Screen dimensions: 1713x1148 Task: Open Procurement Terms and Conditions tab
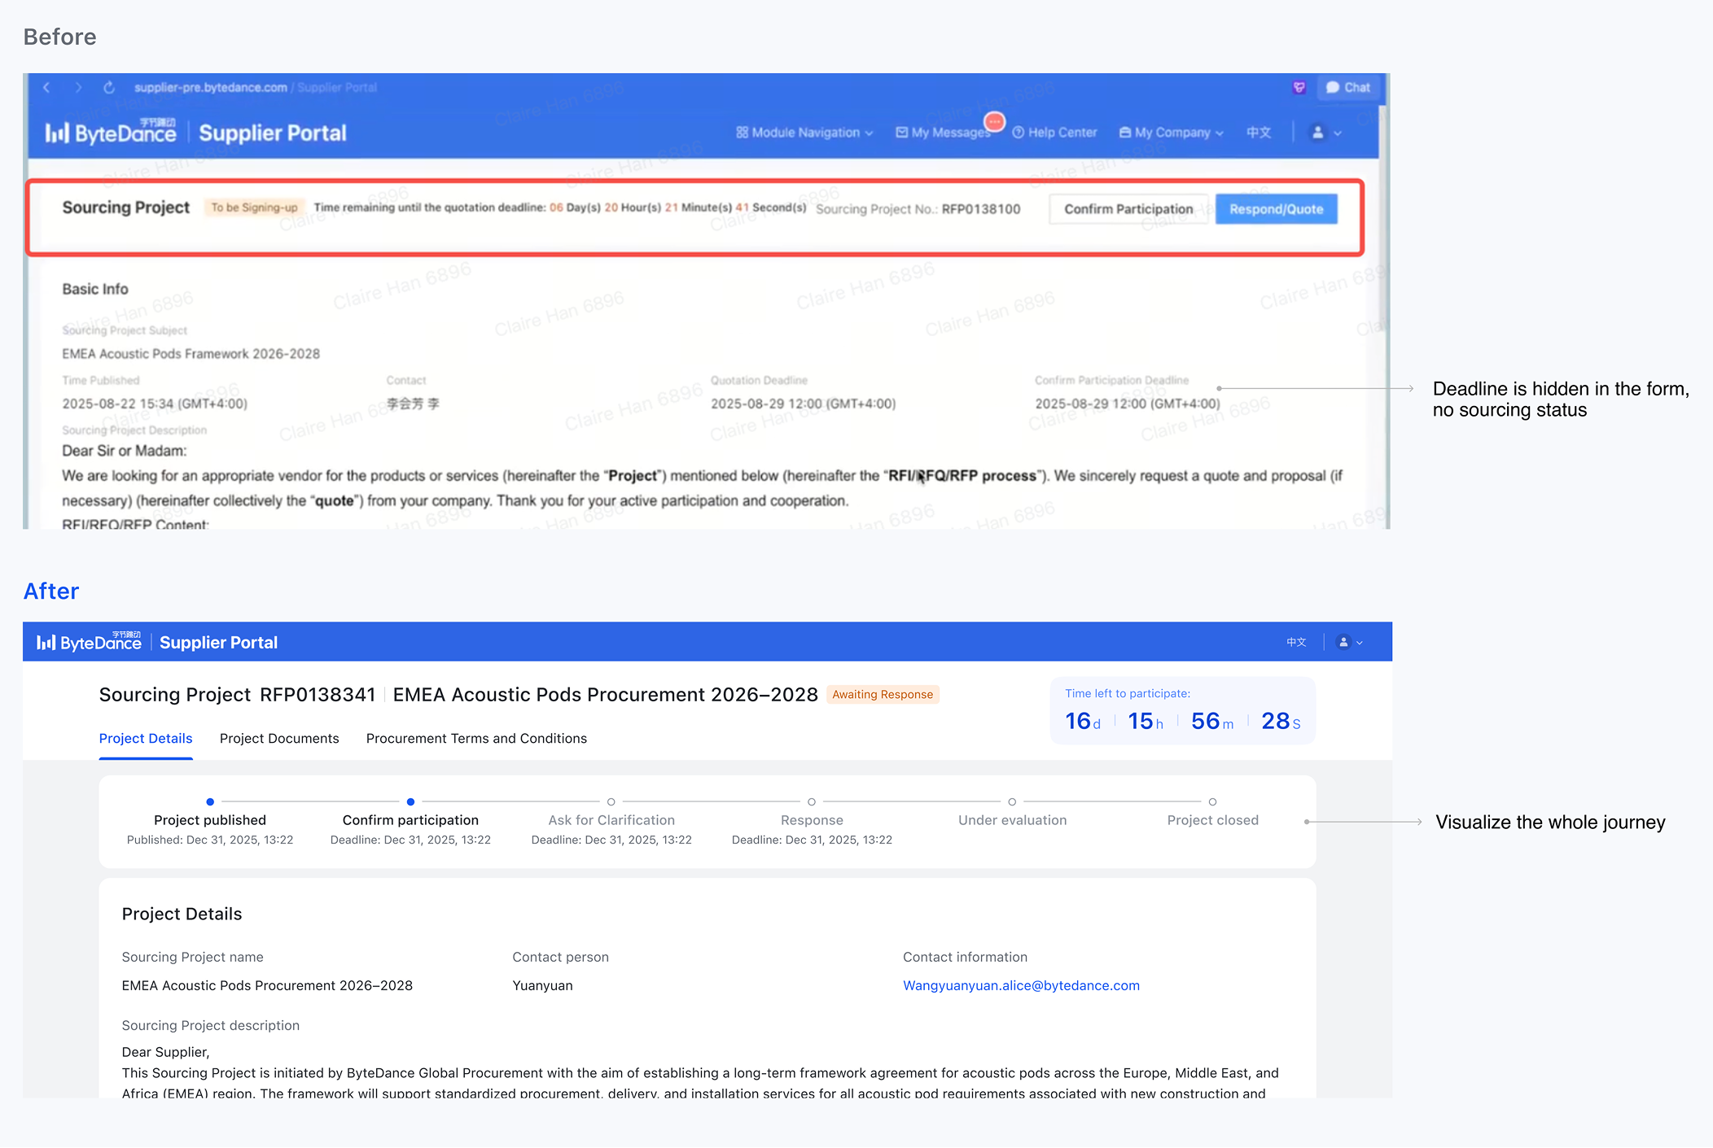(476, 739)
